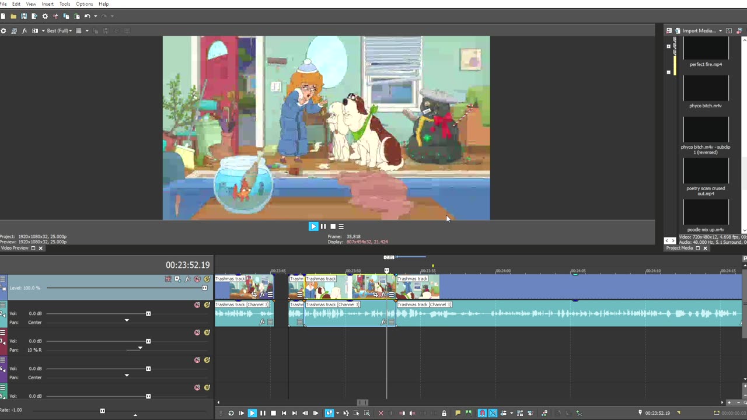Select the poodle mix up.m4v thumbnail
747x420 pixels.
pyautogui.click(x=706, y=212)
